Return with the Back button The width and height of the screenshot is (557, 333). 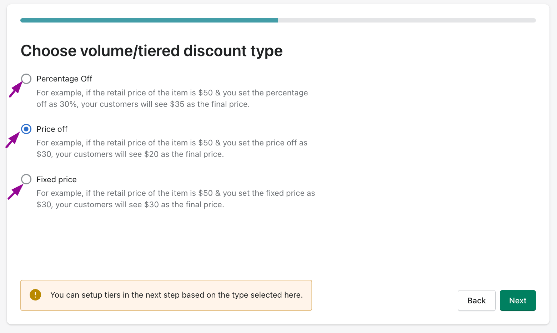tap(477, 300)
